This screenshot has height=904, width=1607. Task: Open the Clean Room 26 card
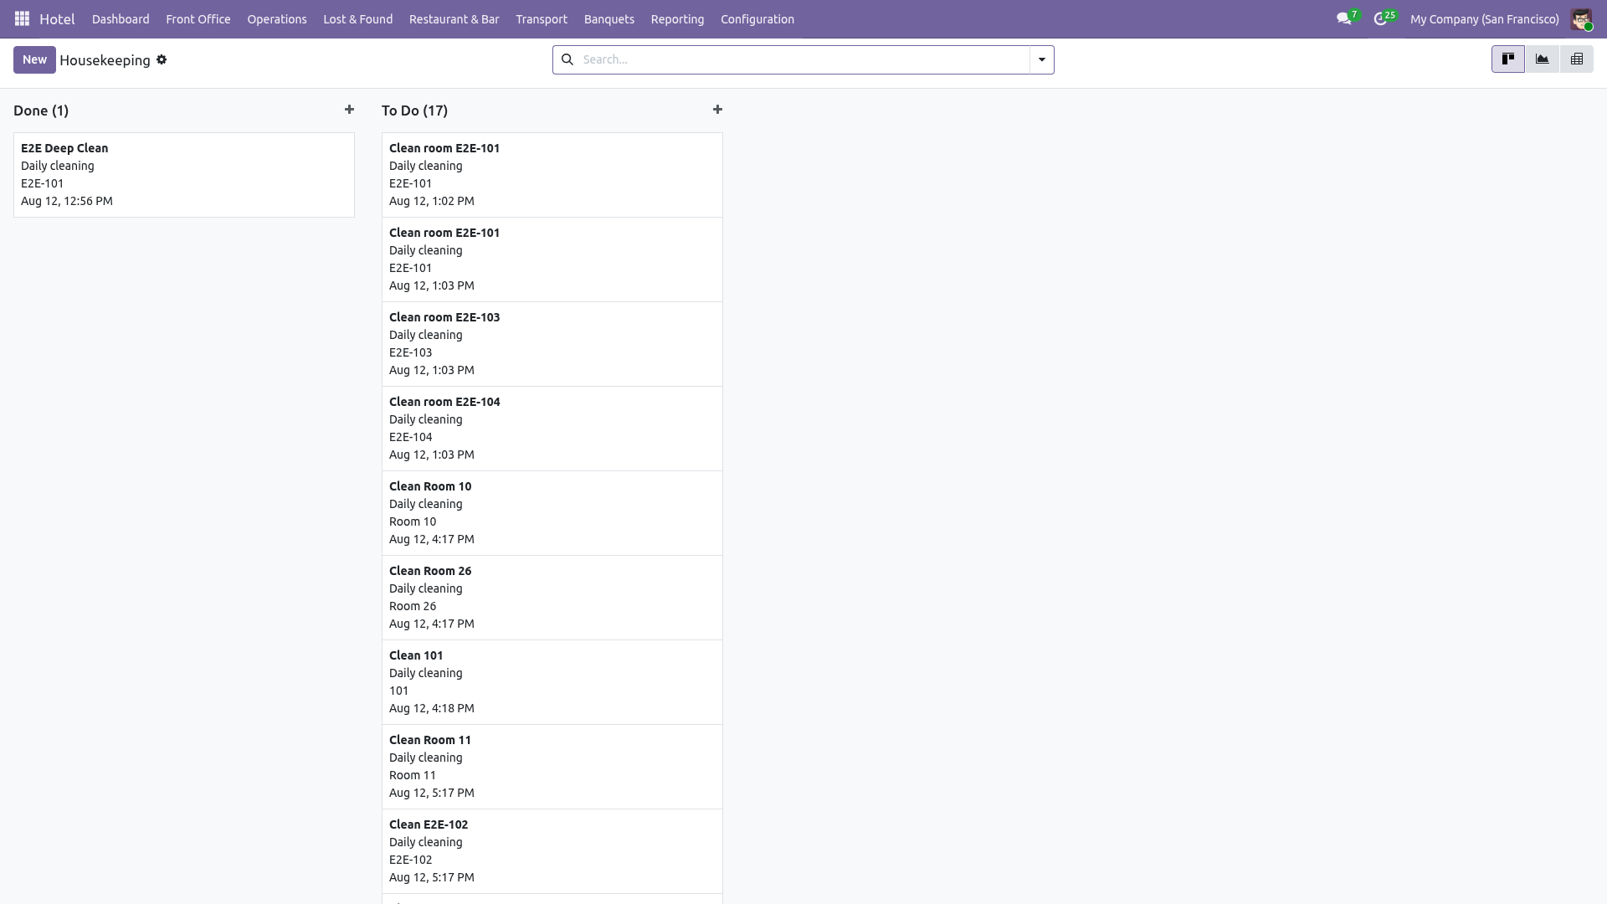[552, 598]
